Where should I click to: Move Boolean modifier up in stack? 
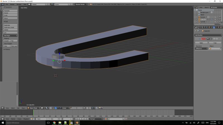[214, 39]
